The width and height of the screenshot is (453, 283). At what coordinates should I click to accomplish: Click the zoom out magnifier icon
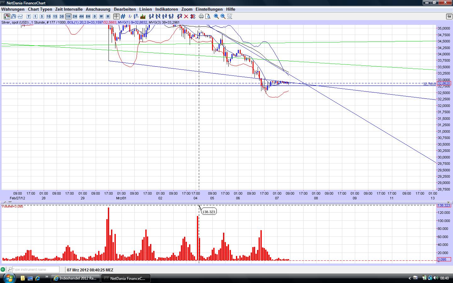(223, 16)
